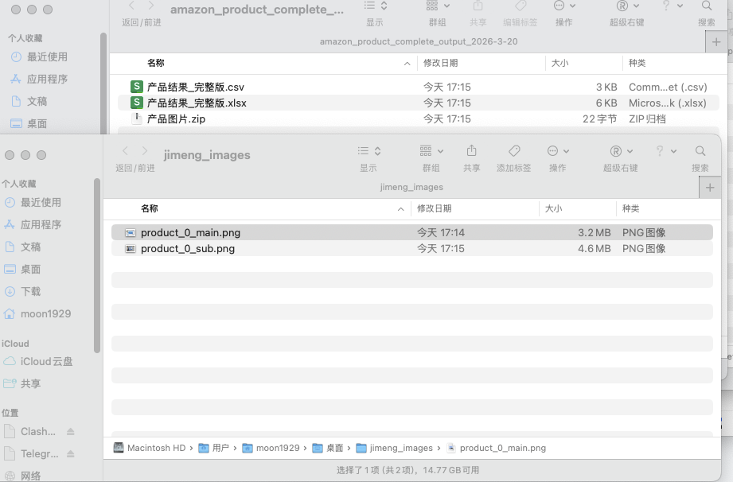This screenshot has height=482, width=733.
Task: Select the 产品结果_完整版.xlsx file
Action: coord(197,103)
